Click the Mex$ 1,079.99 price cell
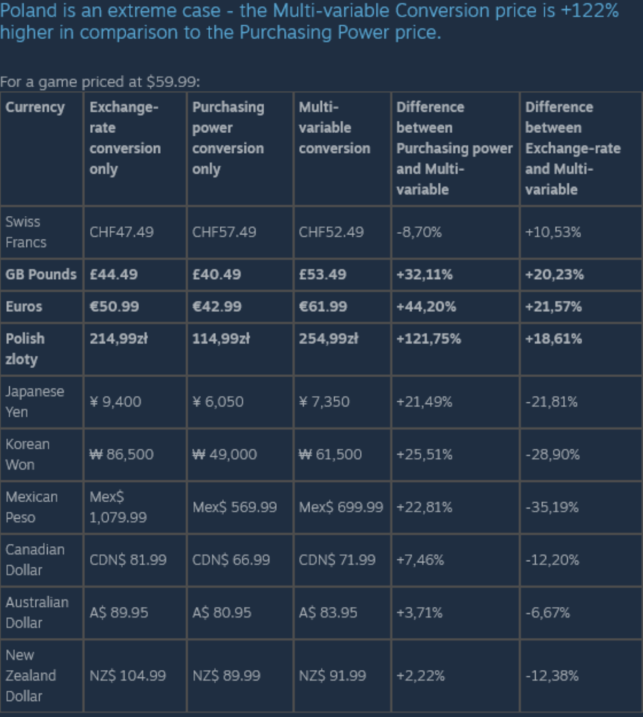The height and width of the screenshot is (717, 643). 135,507
